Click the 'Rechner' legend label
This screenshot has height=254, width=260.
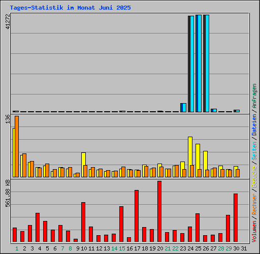click(254, 204)
